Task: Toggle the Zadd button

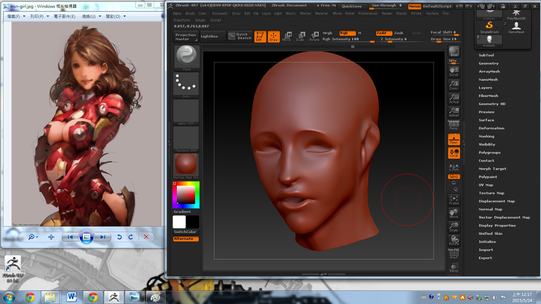Action: click(384, 33)
